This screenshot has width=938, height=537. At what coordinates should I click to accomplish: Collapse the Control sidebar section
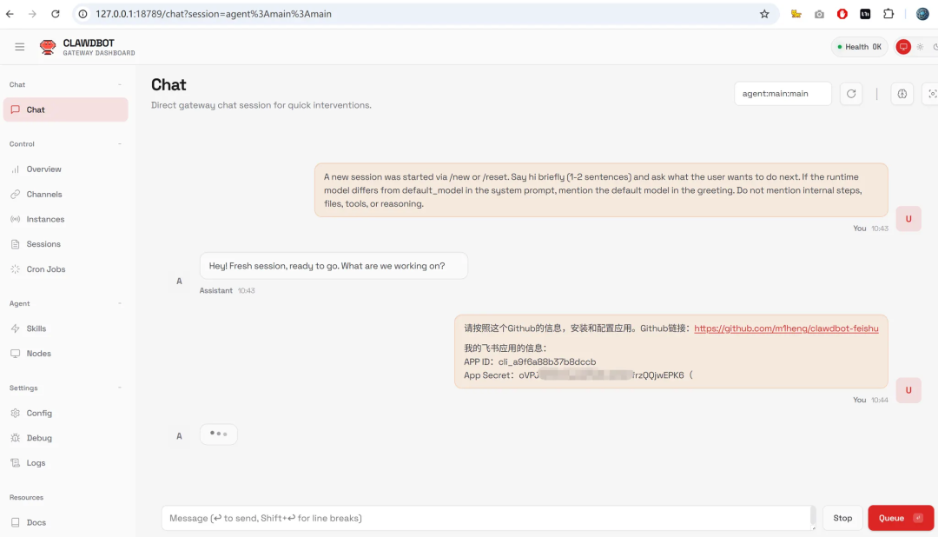[120, 144]
